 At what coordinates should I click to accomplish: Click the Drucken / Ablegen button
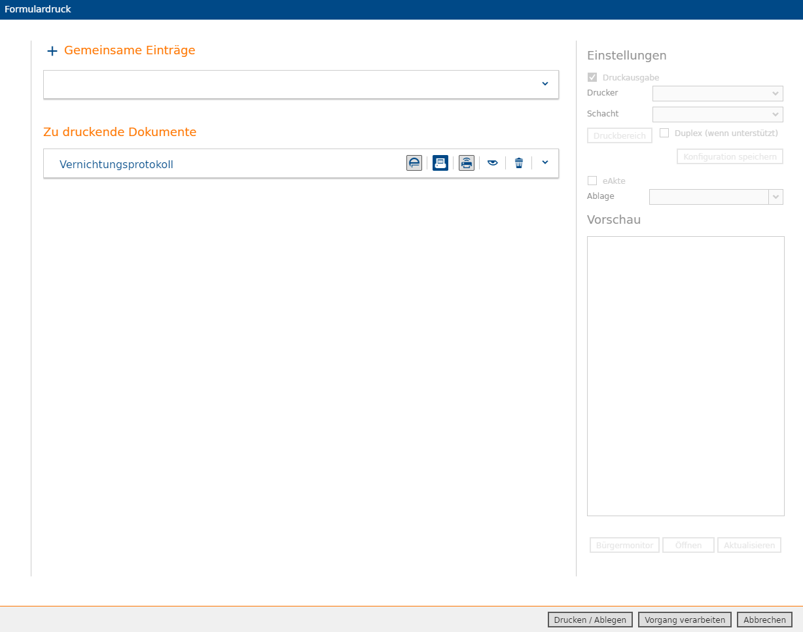[x=590, y=620]
